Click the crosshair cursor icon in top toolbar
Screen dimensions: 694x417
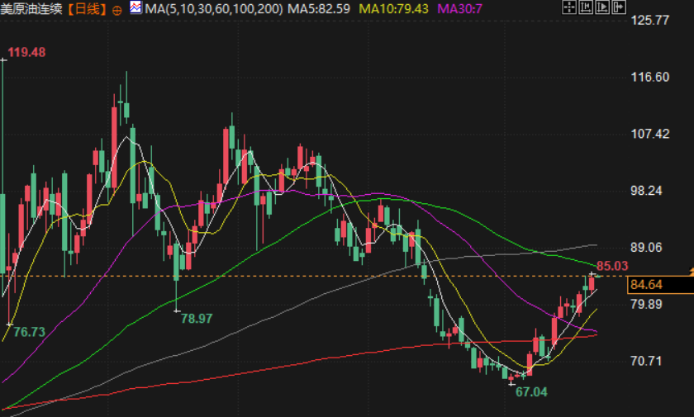pos(569,7)
